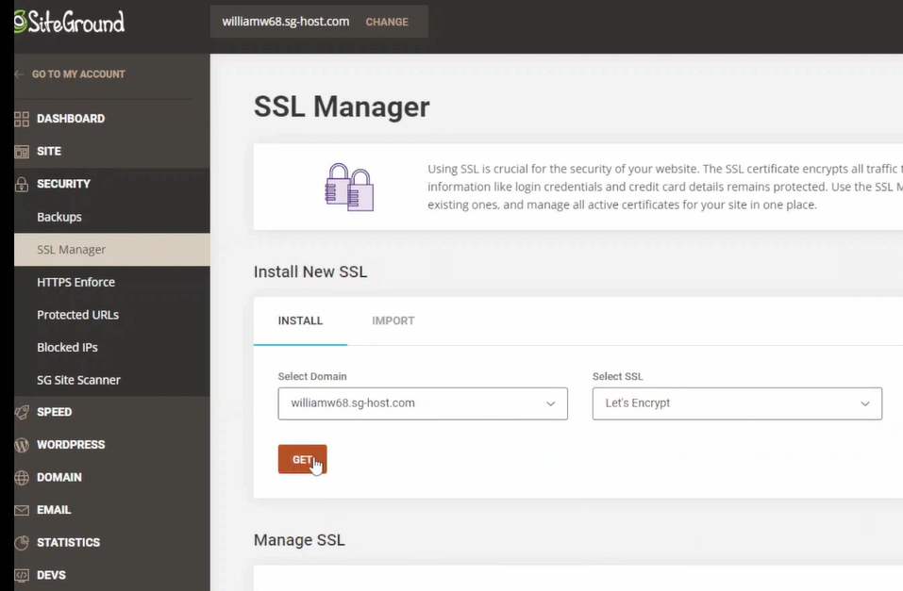Click williamw68.sg-host.com in the top bar
Screen dimensions: 903x591
(286, 22)
